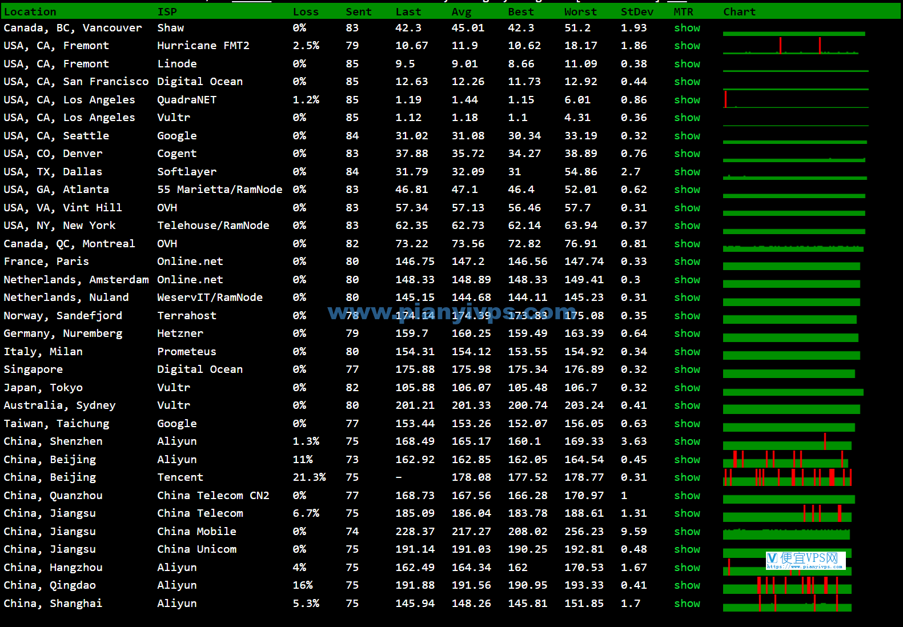The width and height of the screenshot is (903, 627).
Task: Click show link for Softlayer Dallas
Action: coord(687,172)
